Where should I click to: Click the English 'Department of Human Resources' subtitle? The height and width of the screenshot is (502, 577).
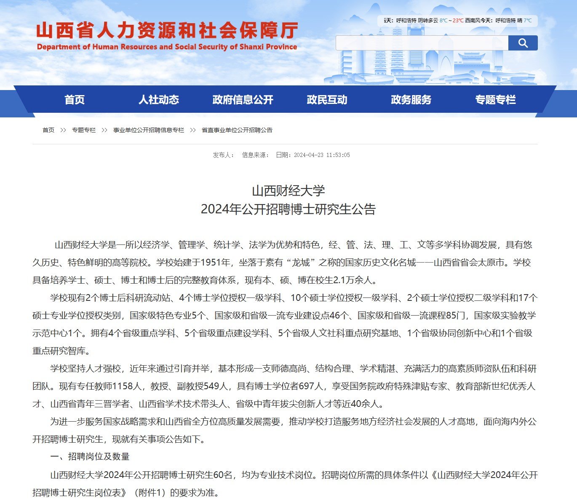tap(167, 47)
